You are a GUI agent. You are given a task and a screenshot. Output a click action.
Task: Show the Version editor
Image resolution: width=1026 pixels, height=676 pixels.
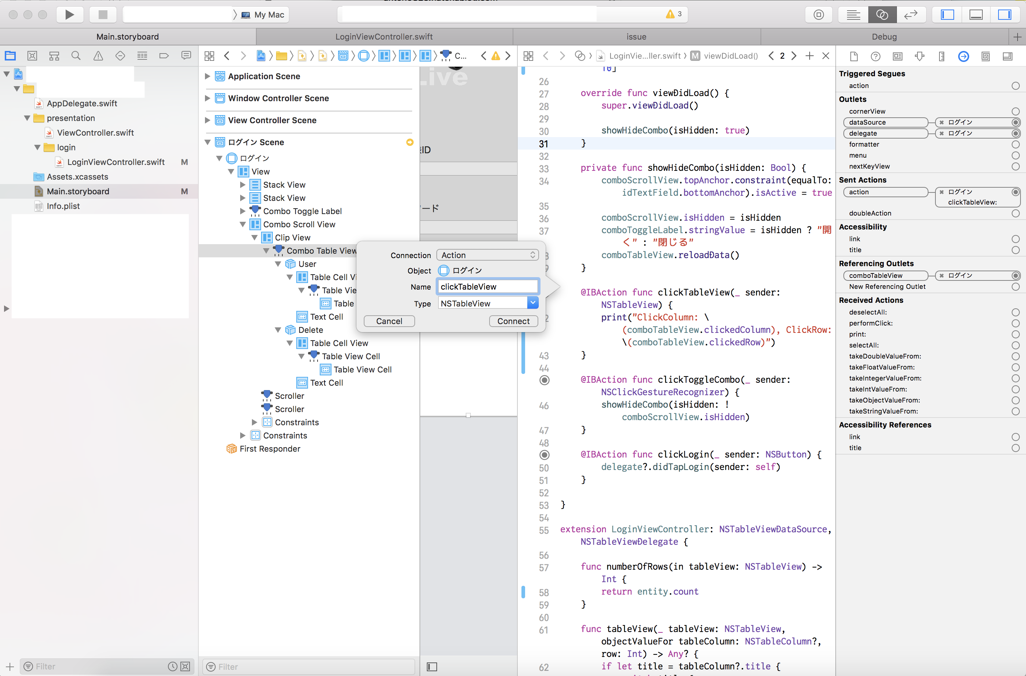(910, 15)
